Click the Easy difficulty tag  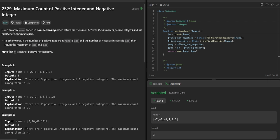point(5,23)
